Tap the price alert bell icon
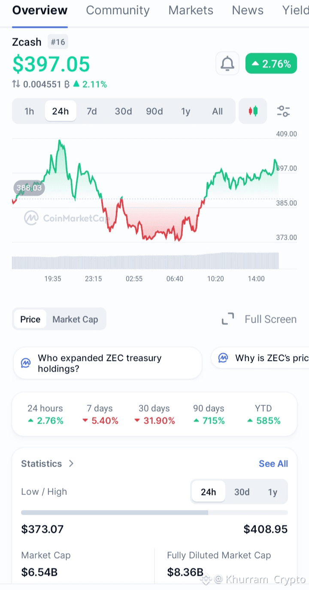Viewport: 309px width, 590px height. [x=227, y=64]
